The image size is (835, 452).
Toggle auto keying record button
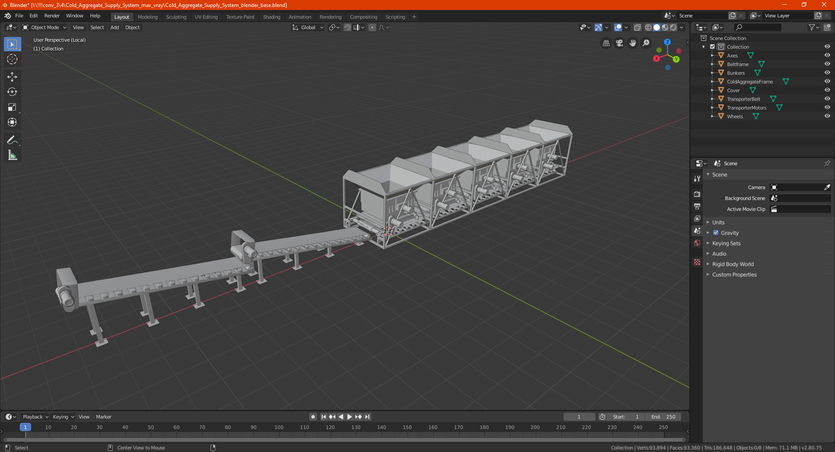[313, 417]
